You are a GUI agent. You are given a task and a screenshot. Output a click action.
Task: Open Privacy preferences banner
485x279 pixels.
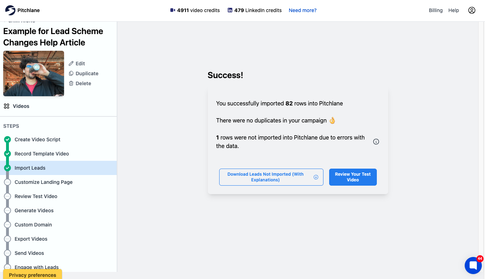[x=32, y=275]
